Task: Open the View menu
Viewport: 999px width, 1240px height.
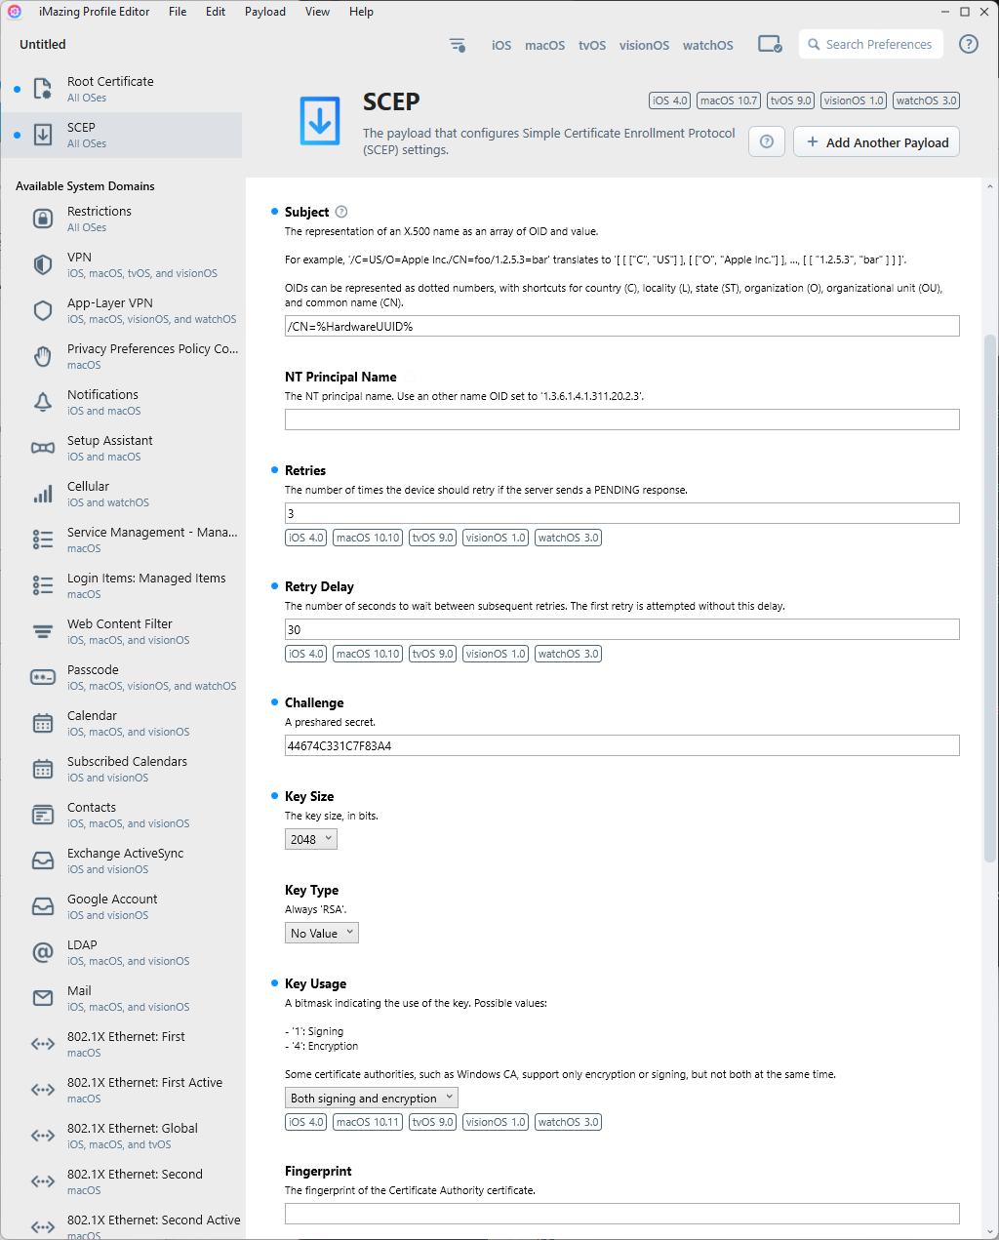Action: 317,12
